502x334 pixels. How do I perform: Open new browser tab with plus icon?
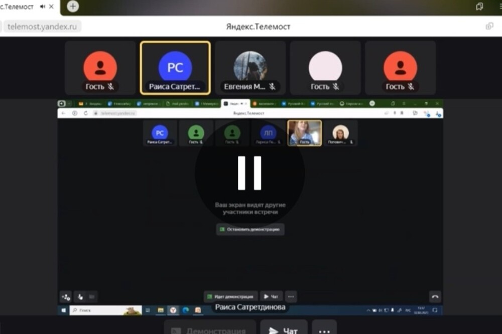[73, 7]
